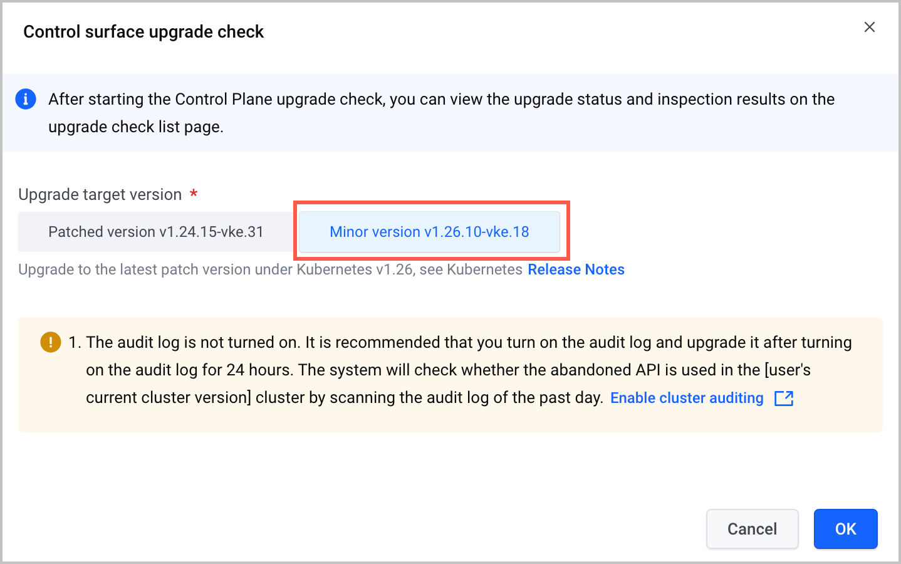Click the 'current cluster version' bracketed text

pos(169,397)
